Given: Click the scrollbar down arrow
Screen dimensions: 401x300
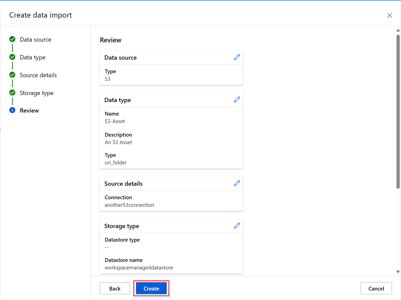Looking at the screenshot, I should (x=398, y=272).
